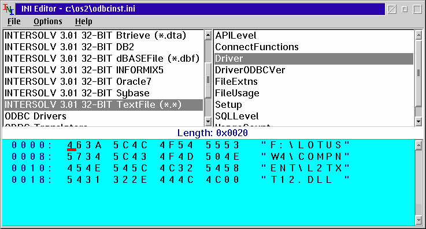
Task: Select INTERSOLV 3.01 32-BIT INFORMIX5 entry
Action: tap(103, 70)
